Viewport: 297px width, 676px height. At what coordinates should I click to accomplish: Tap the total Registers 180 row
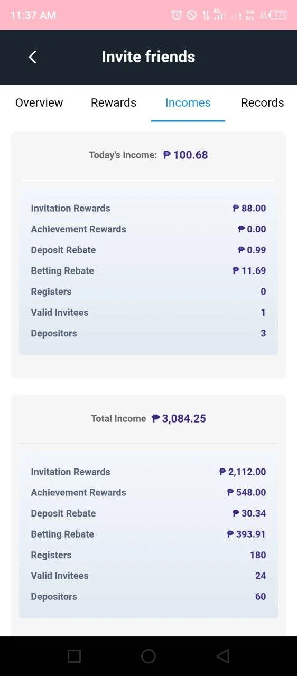tap(148, 555)
